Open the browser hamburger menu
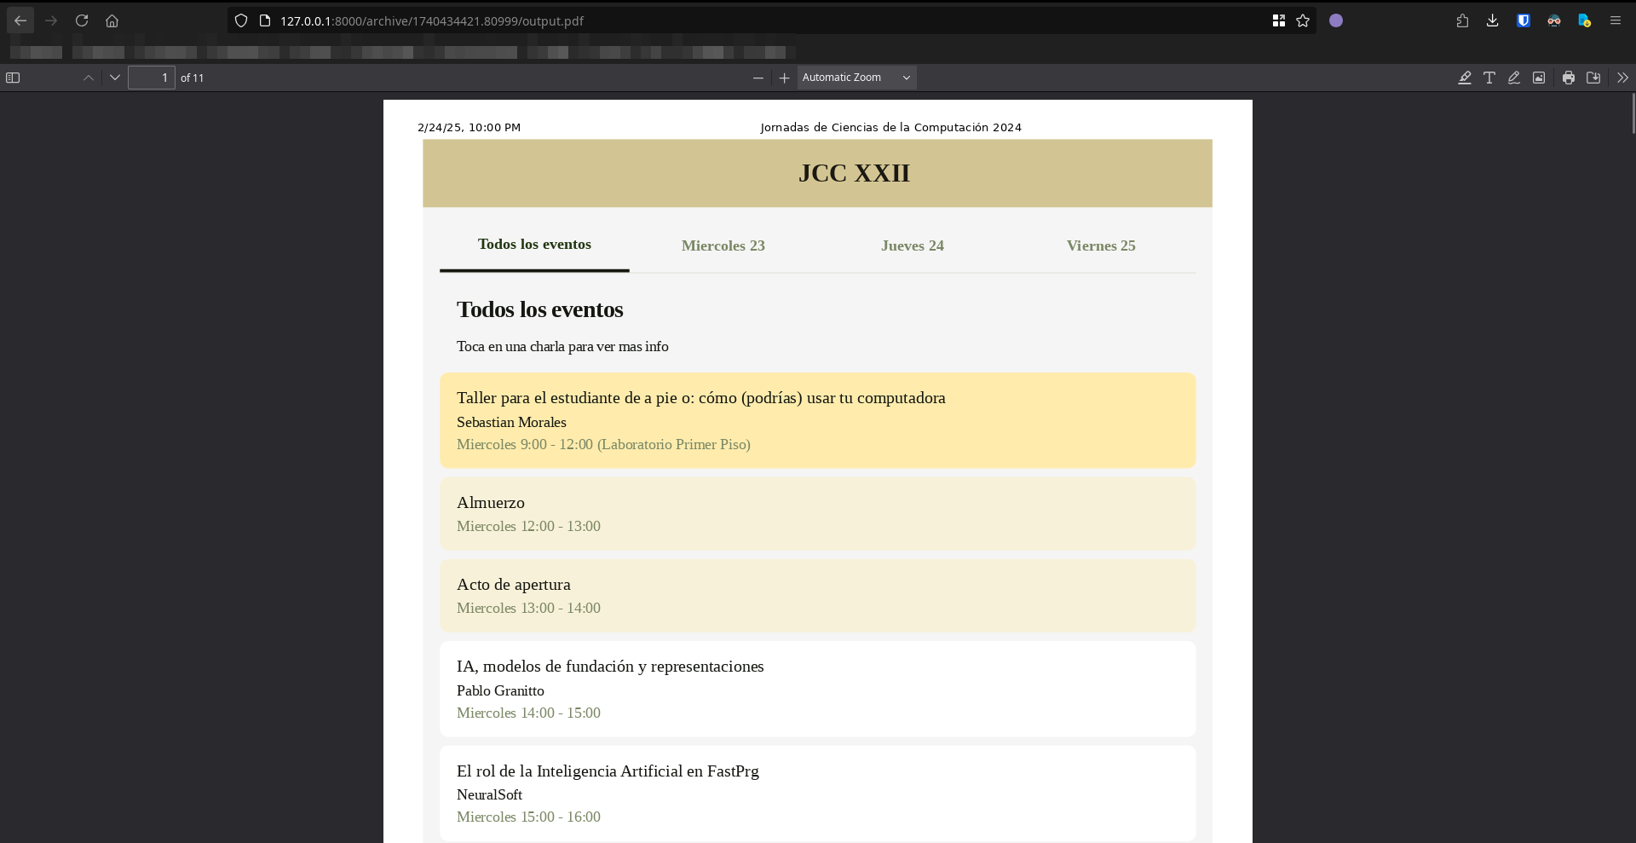 1615,20
